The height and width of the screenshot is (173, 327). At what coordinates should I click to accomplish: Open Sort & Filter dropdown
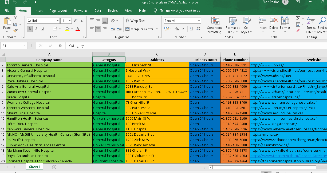311,25
